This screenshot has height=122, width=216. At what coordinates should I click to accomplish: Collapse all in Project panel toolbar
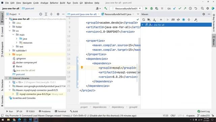[51, 14]
